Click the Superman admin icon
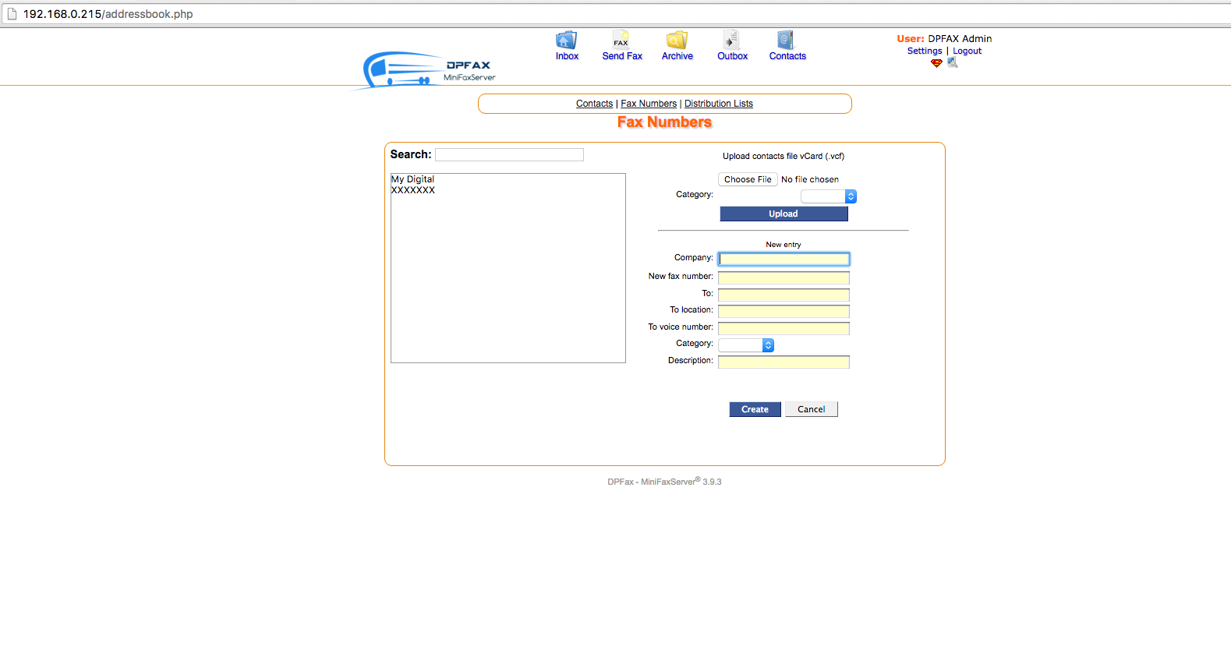Screen dimensions: 1231x650 pyautogui.click(x=936, y=63)
